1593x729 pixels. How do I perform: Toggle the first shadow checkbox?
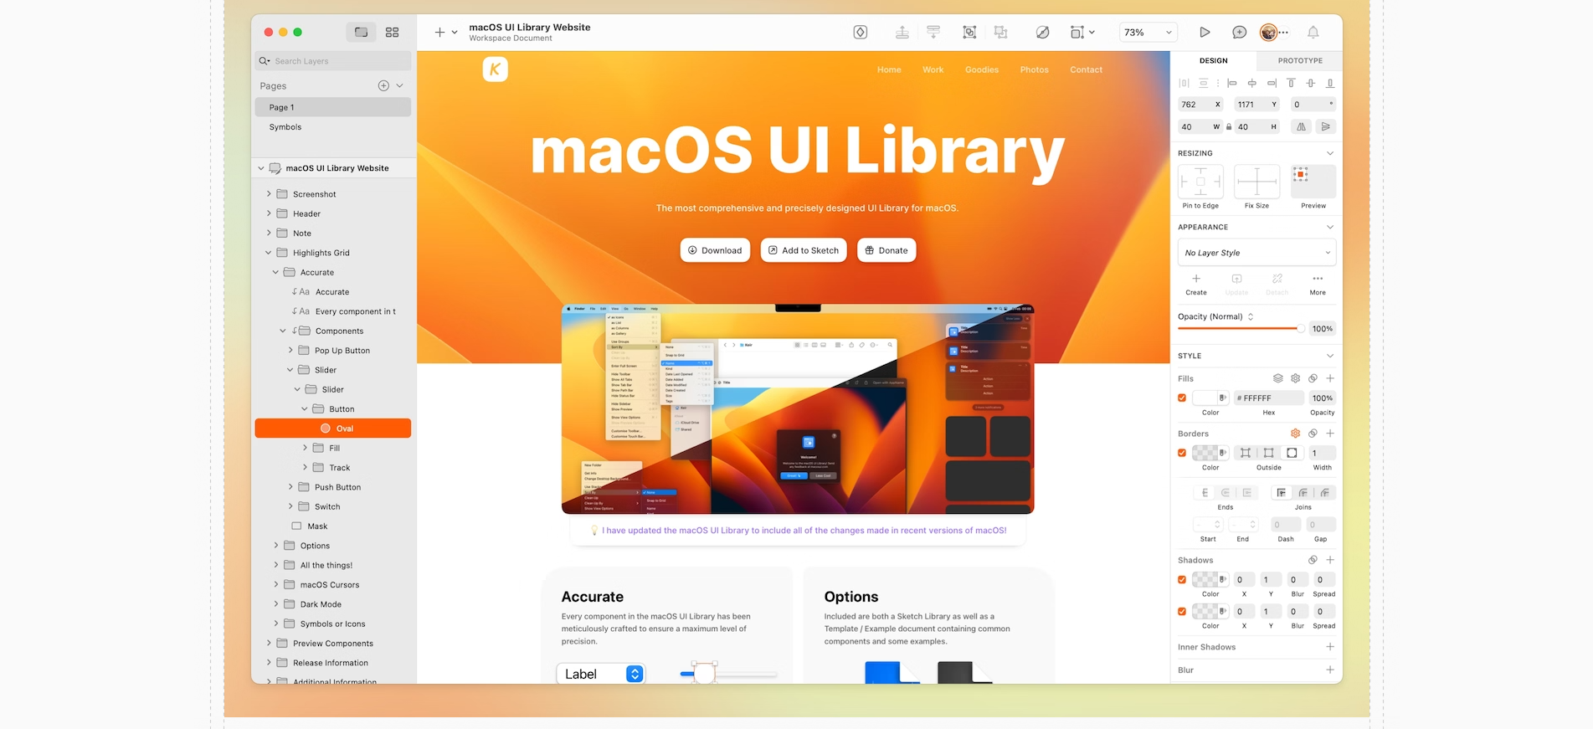(1182, 579)
